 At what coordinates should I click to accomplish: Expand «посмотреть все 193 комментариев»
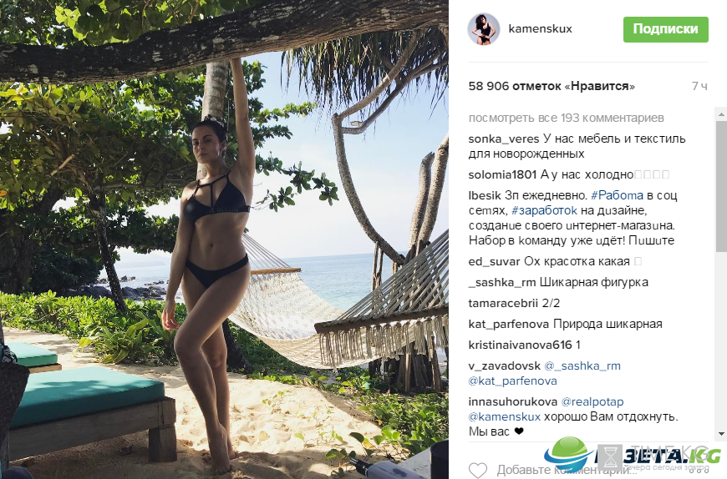click(x=566, y=118)
